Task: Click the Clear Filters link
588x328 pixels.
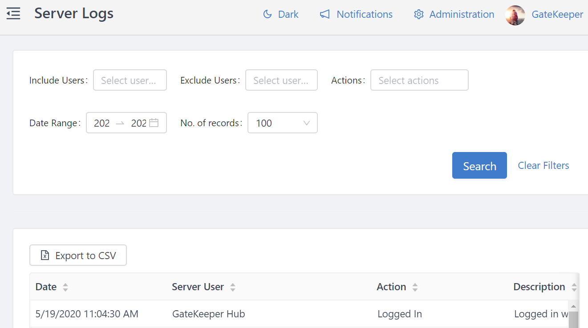Action: (543, 165)
